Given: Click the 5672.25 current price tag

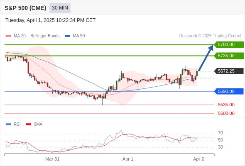Looking at the screenshot, I should 229,71.
